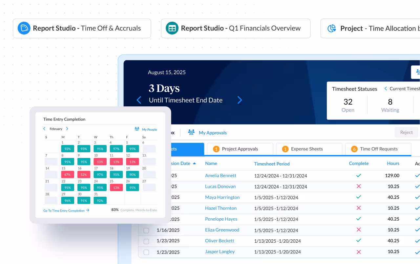Screen dimensions: 420x264
Task: Click My People icon in calendar widget
Action: (137, 129)
